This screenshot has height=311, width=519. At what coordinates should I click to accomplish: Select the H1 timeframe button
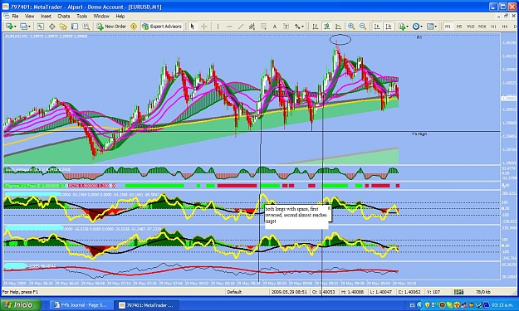pos(493,27)
